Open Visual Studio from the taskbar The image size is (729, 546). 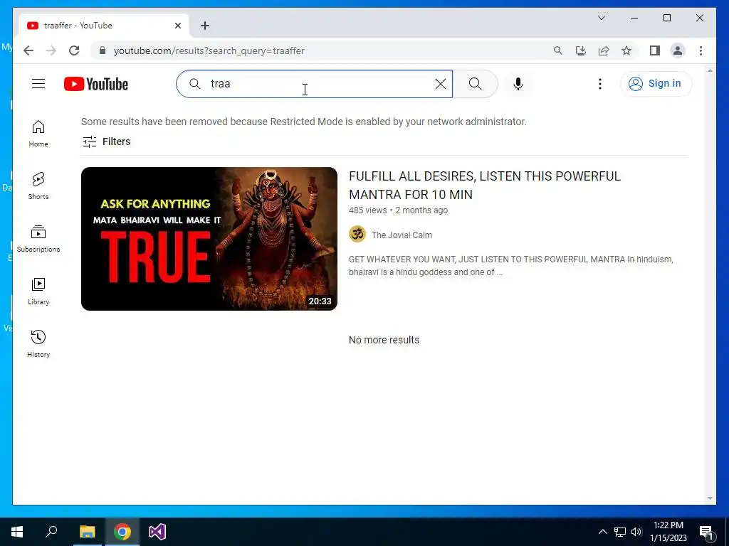pos(157,532)
